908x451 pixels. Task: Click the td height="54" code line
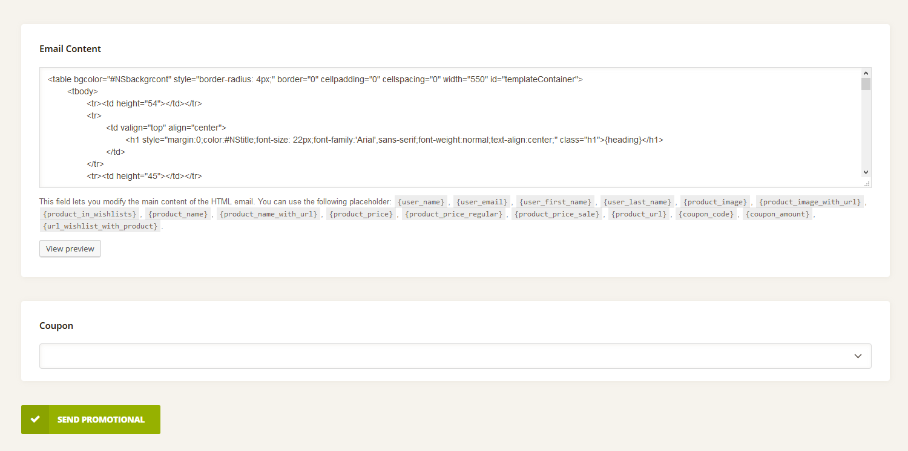(144, 103)
